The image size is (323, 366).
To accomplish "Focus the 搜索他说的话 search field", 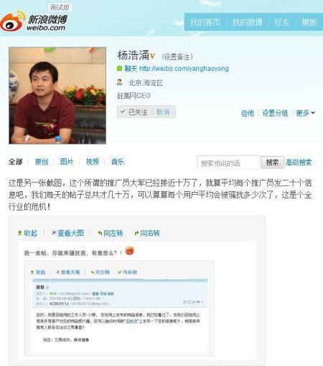I will (228, 163).
